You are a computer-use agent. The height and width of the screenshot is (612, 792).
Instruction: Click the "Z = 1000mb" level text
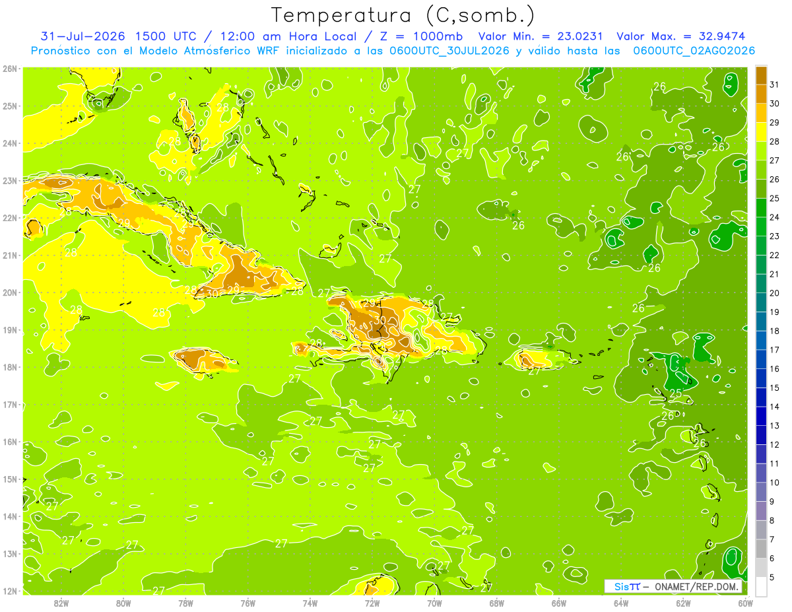coord(420,36)
